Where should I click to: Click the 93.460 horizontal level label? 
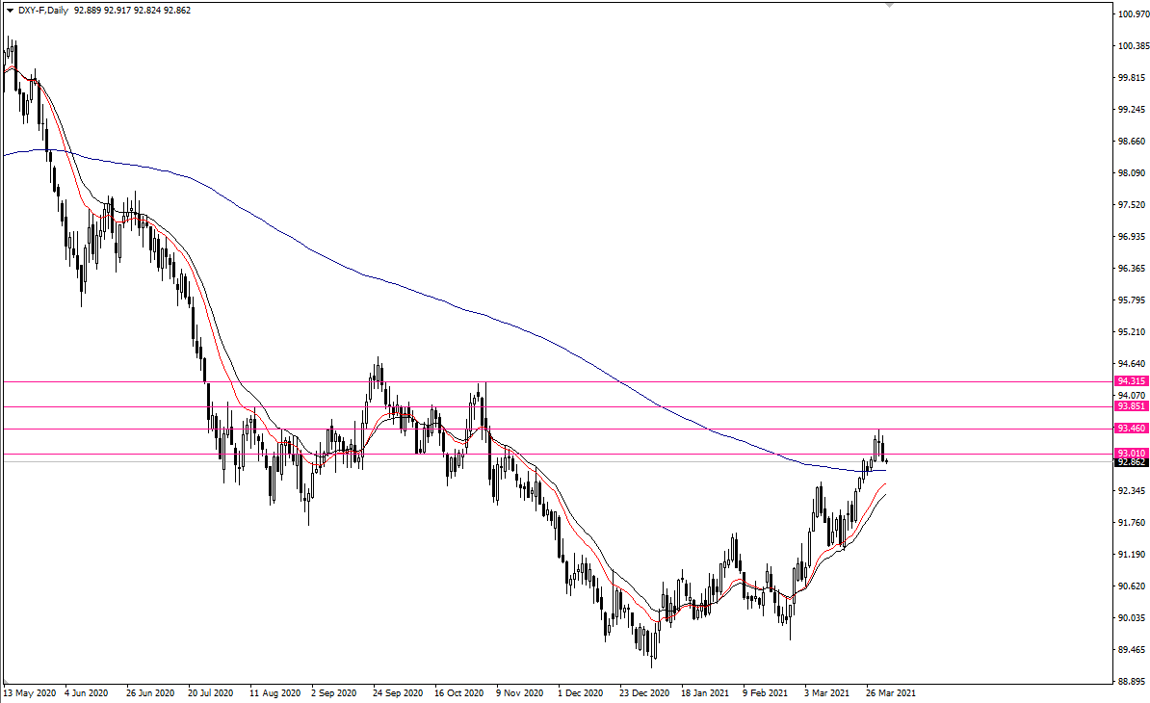[1131, 429]
